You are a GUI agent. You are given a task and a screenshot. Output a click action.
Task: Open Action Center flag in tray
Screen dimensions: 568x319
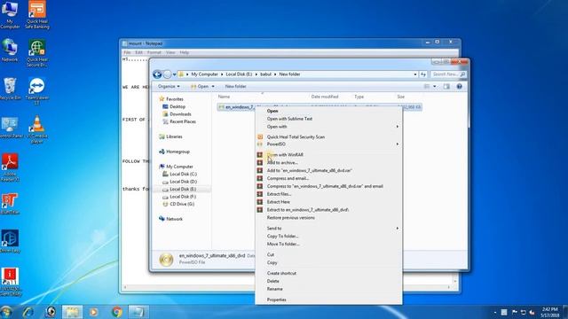point(515,312)
